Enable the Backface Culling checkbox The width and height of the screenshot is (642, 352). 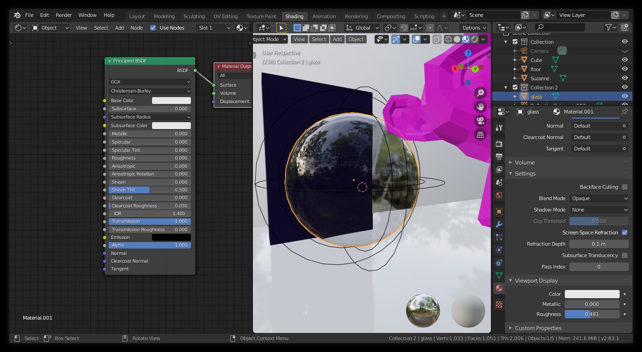[x=624, y=187]
